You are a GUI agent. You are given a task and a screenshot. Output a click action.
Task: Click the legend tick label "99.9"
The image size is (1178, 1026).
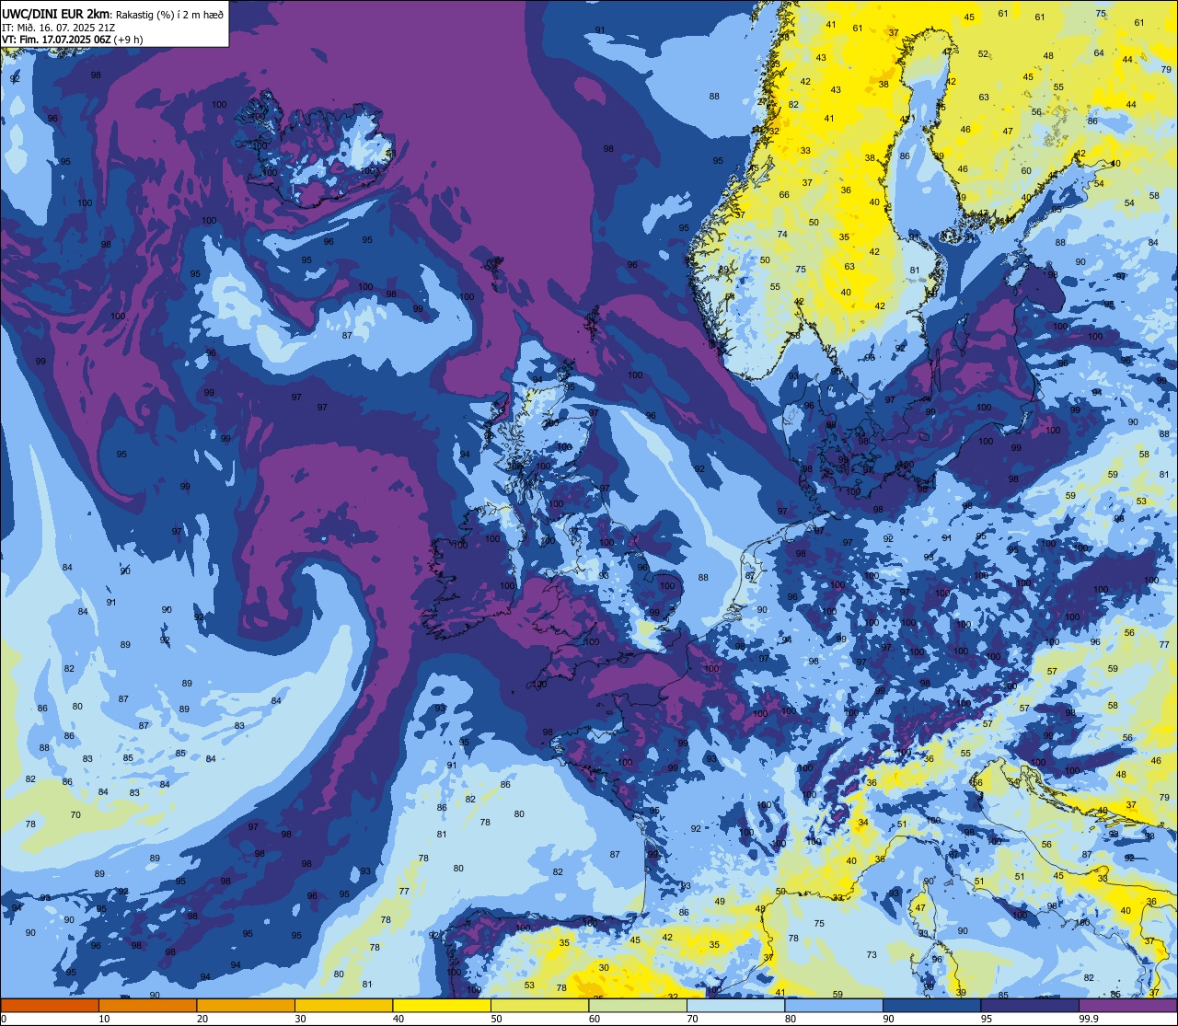[1088, 1019]
